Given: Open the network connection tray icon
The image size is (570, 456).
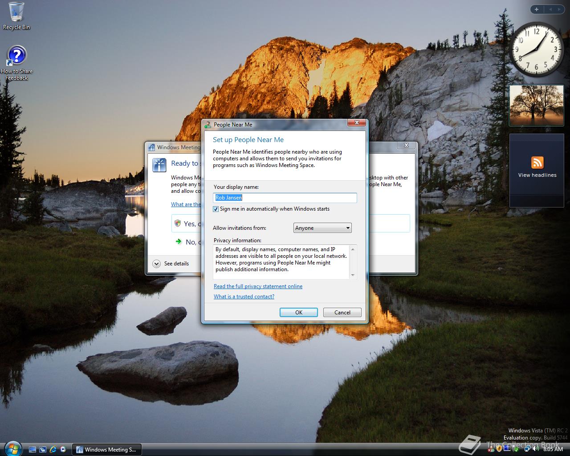Looking at the screenshot, I should click(527, 448).
